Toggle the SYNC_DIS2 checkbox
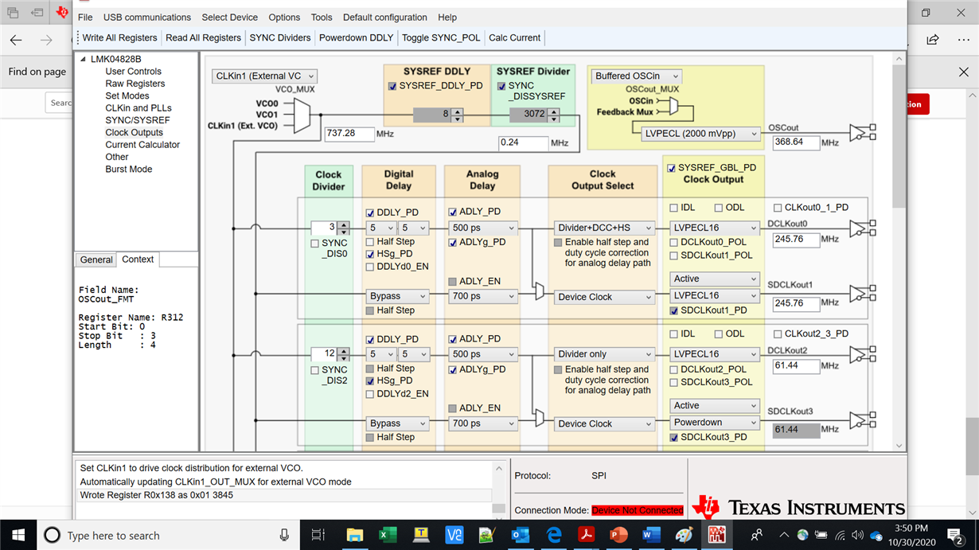The image size is (979, 550). pyautogui.click(x=315, y=370)
